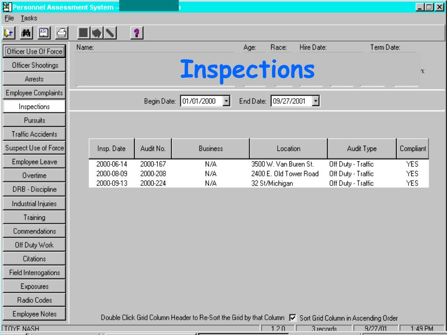The width and height of the screenshot is (447, 335).
Task: Click YES compliant in 2000-224 row
Action: (412, 183)
